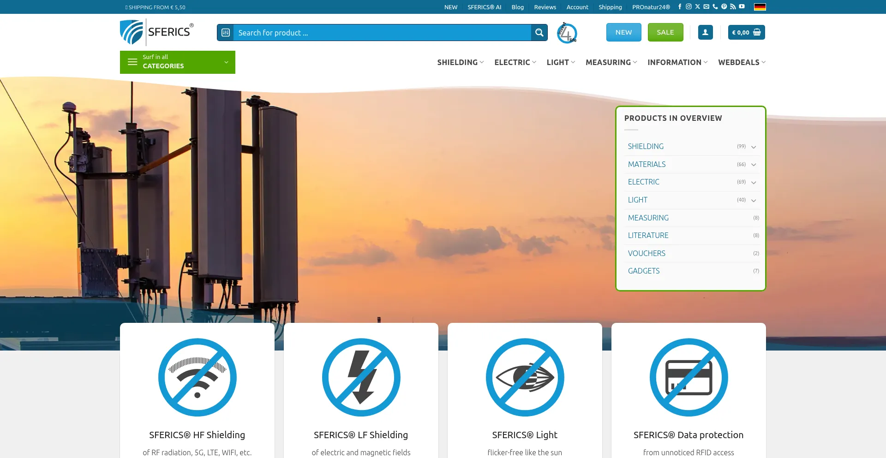The width and height of the screenshot is (886, 458).
Task: Open NEW link in top bar
Action: tap(451, 7)
